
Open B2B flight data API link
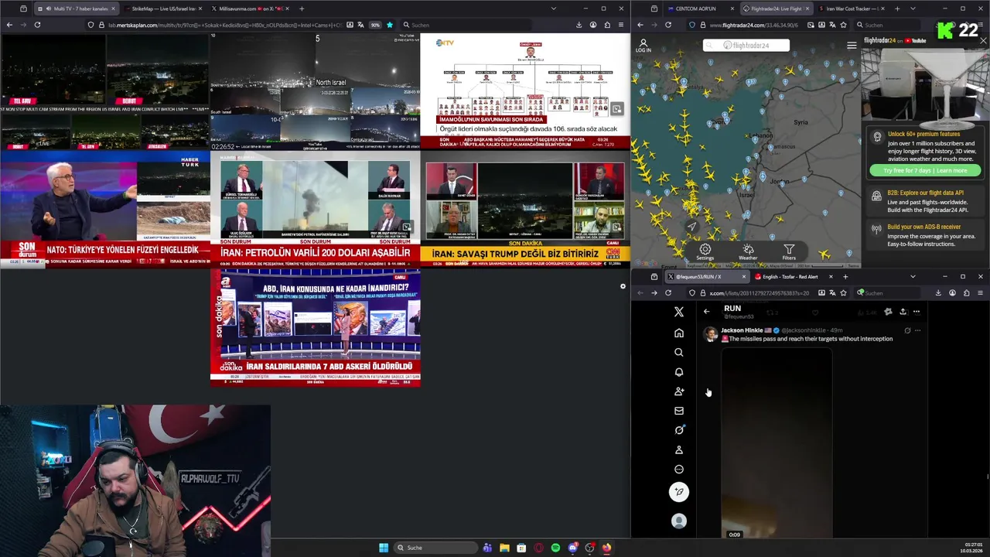click(x=925, y=193)
